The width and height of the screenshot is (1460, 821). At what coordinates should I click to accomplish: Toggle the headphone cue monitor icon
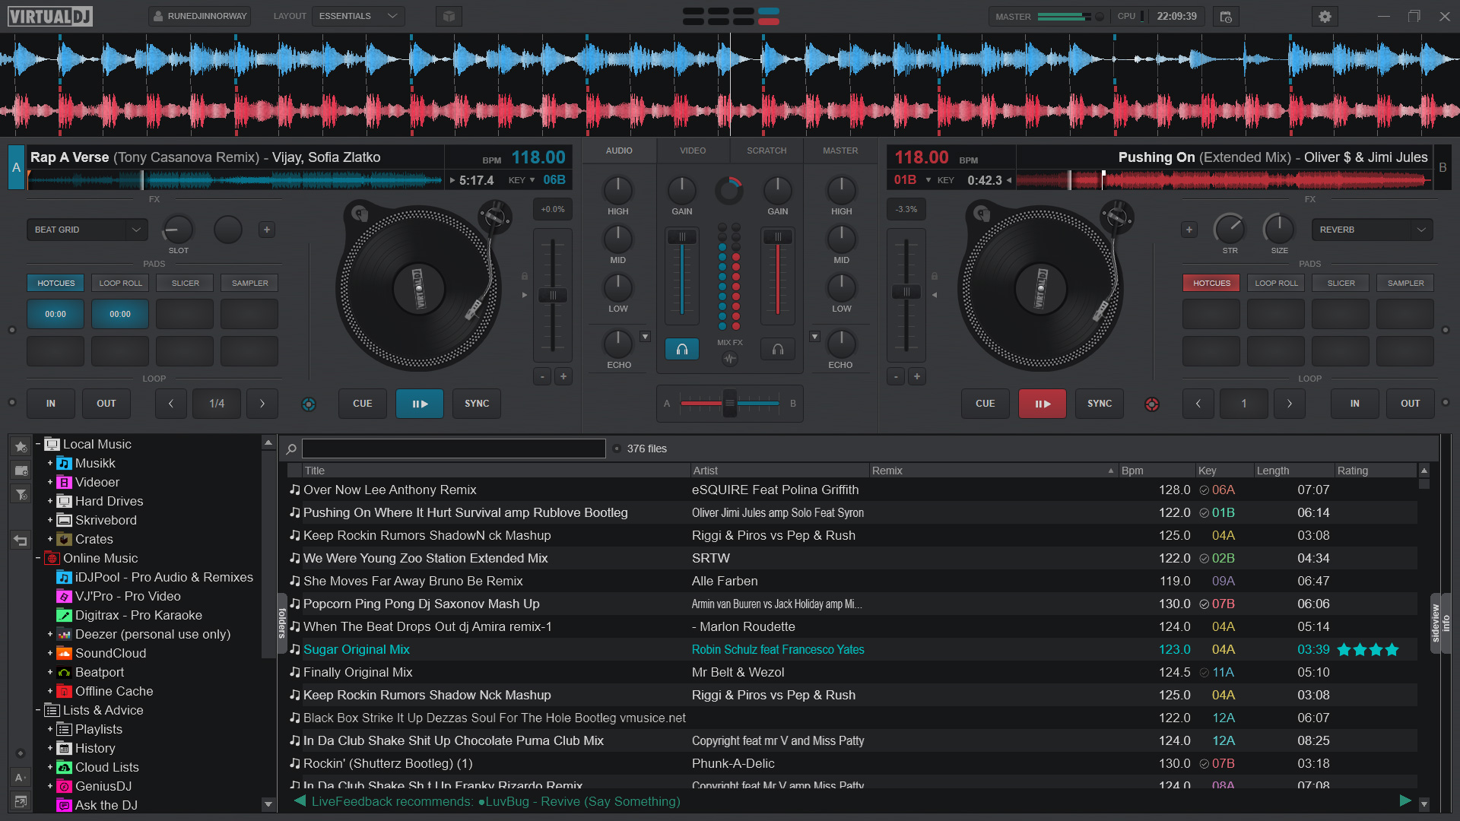point(682,350)
